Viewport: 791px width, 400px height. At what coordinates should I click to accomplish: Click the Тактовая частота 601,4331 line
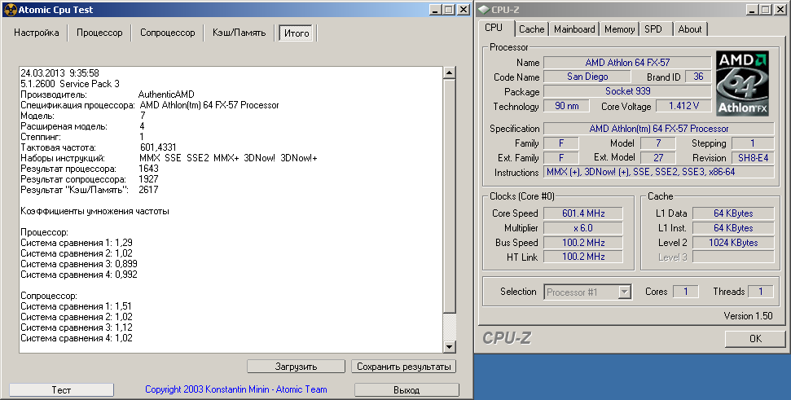pos(99,147)
